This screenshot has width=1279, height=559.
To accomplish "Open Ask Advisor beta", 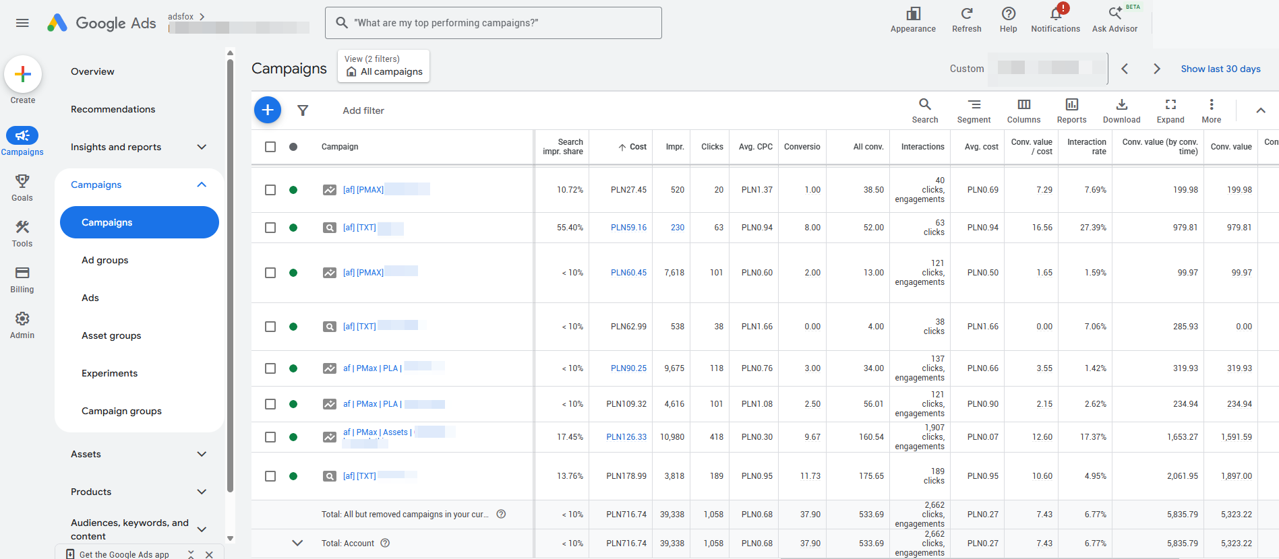I will [x=1114, y=20].
